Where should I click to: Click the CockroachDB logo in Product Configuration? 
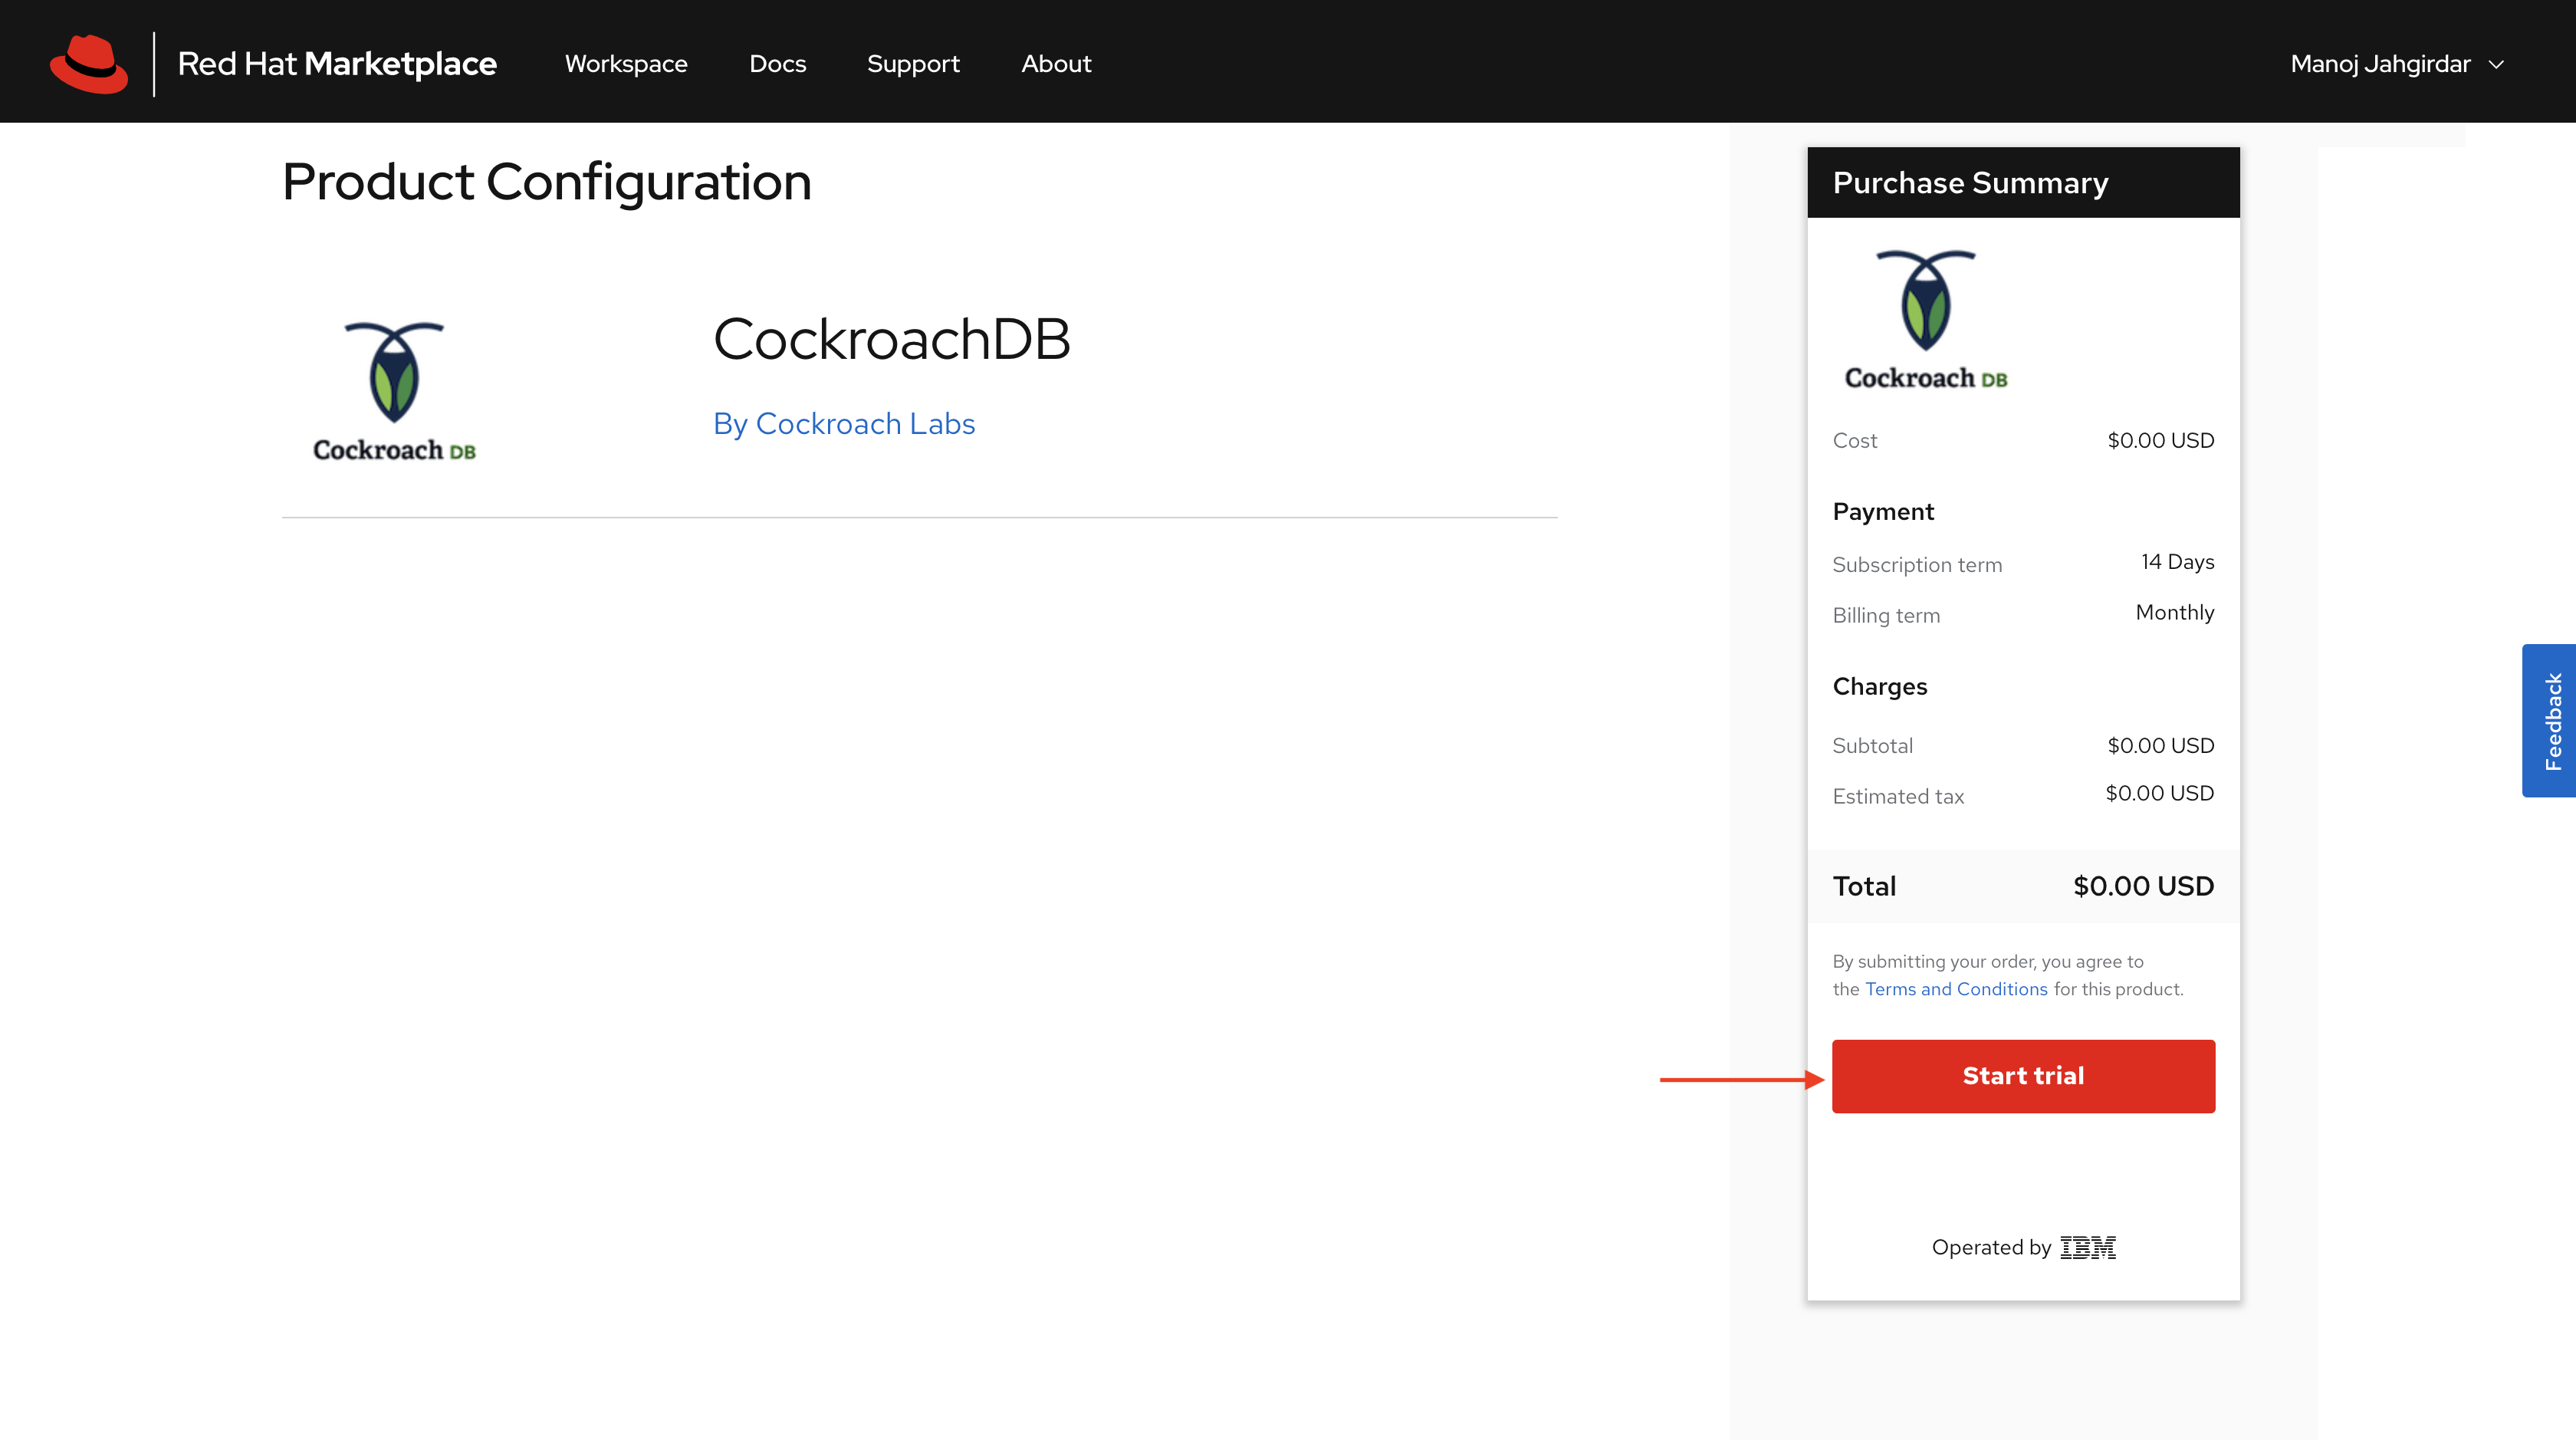coord(394,391)
